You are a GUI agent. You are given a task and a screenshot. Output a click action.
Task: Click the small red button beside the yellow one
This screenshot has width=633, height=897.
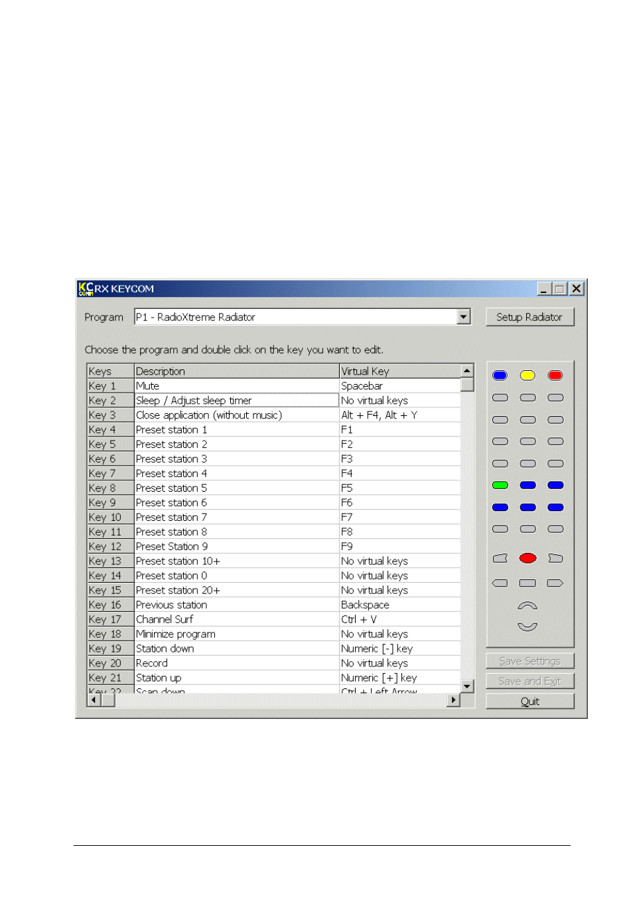click(x=555, y=375)
